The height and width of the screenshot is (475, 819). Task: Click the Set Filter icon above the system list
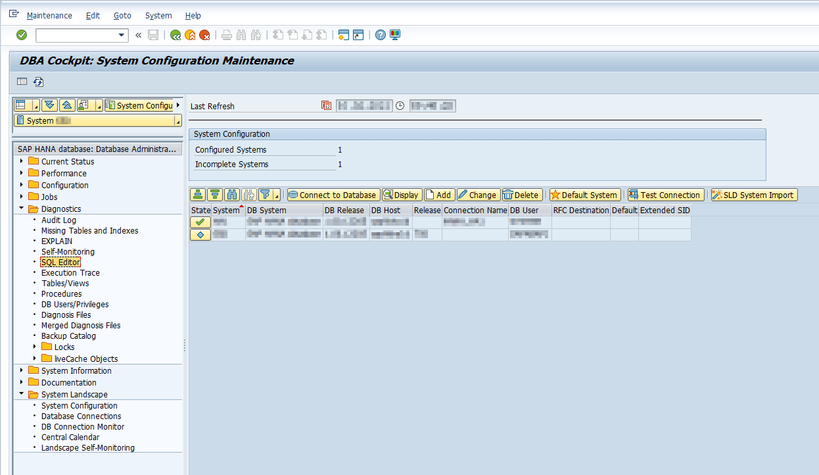point(263,195)
